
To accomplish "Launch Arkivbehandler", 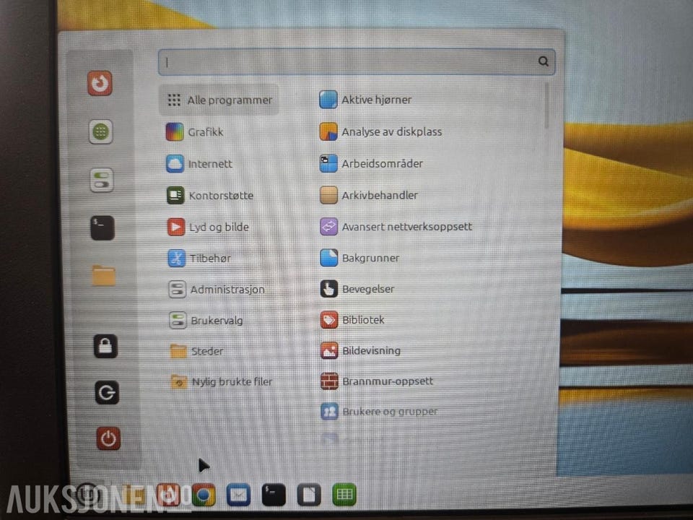I will pyautogui.click(x=369, y=195).
